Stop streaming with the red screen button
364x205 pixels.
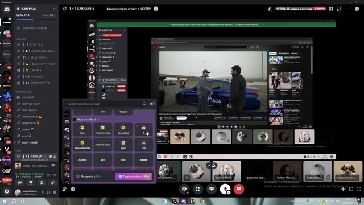[x=239, y=189]
